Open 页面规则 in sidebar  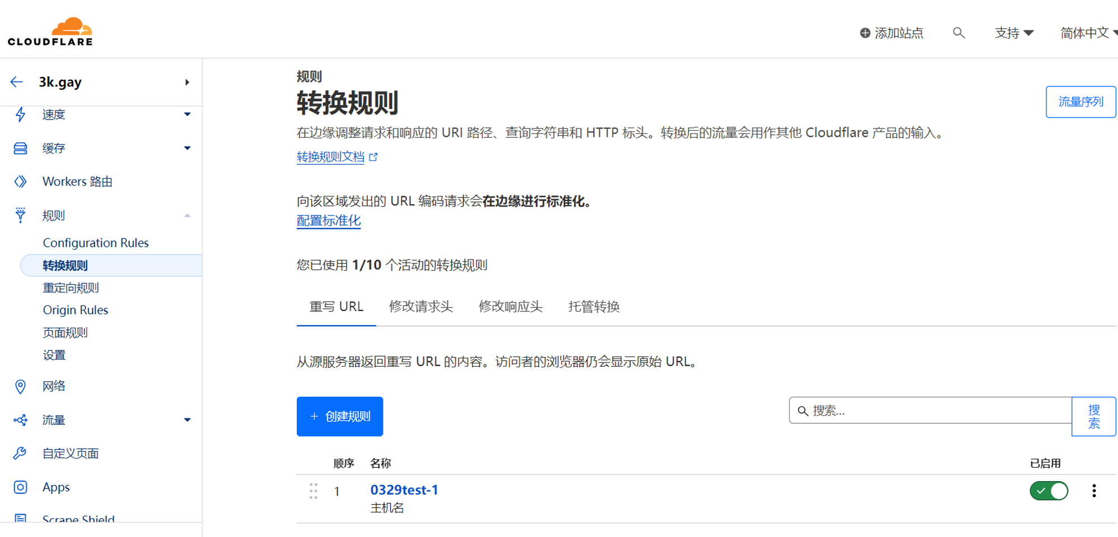pos(65,333)
